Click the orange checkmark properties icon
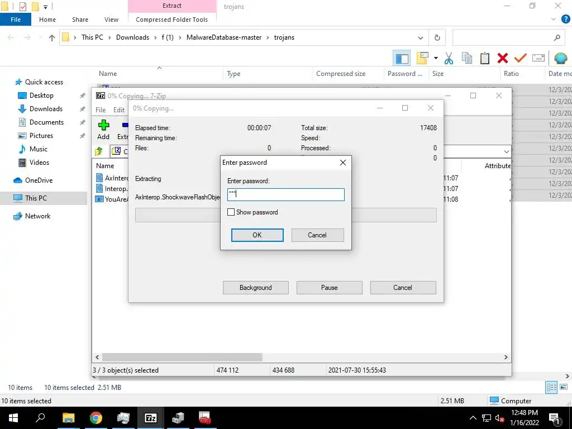This screenshot has height=429, width=572. click(520, 58)
